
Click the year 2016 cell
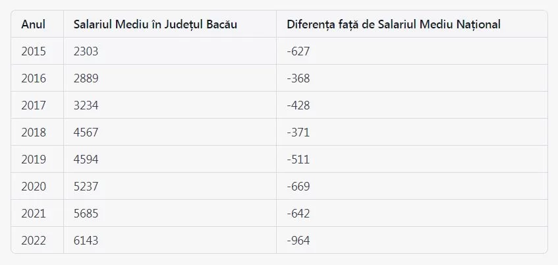[34, 78]
